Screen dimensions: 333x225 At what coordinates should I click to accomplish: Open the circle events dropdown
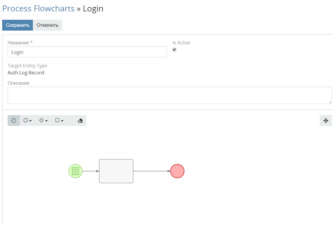coord(27,120)
